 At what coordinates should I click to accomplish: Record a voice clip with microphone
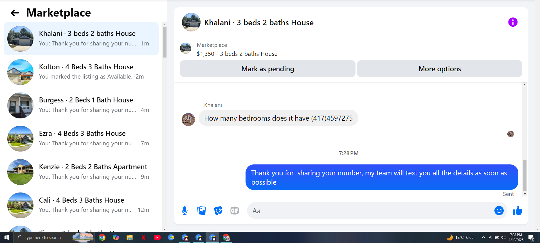[x=184, y=210]
